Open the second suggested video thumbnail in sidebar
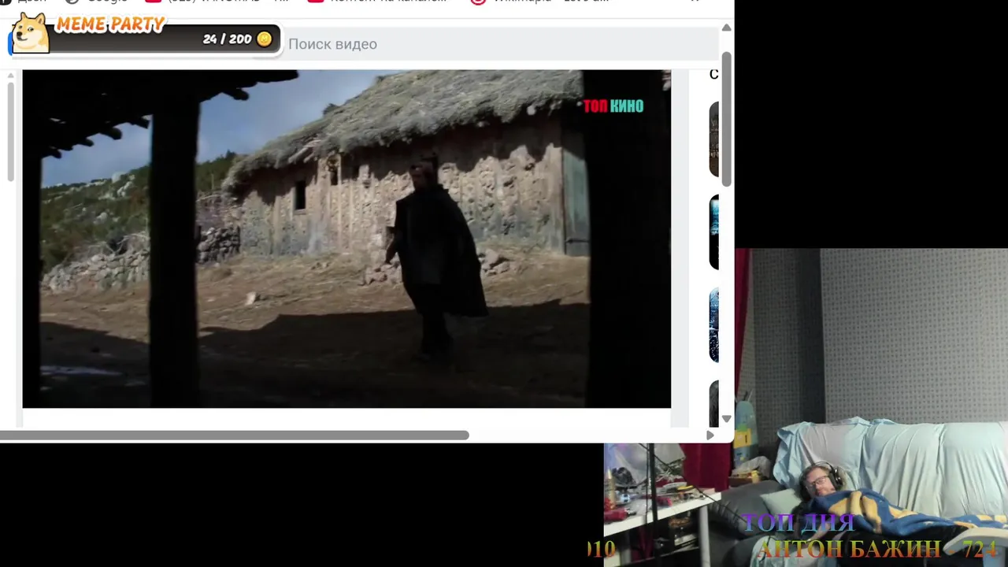The height and width of the screenshot is (567, 1008). [714, 232]
